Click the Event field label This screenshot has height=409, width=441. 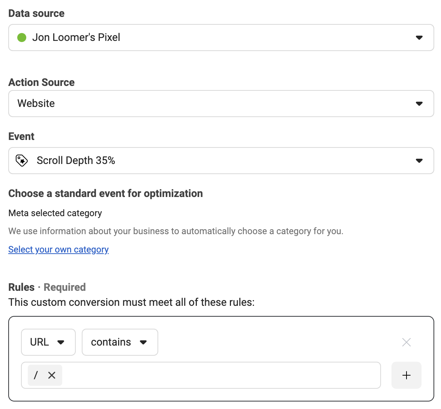pos(21,137)
